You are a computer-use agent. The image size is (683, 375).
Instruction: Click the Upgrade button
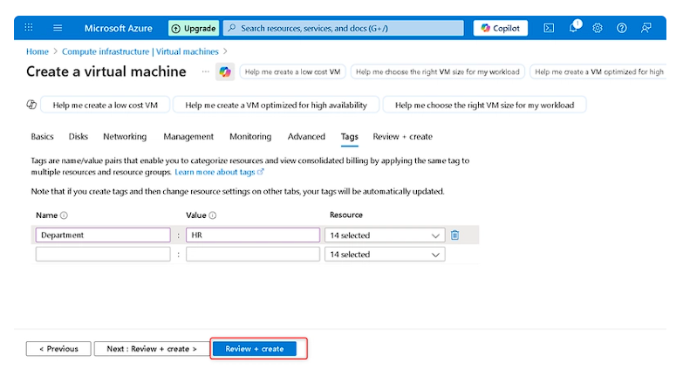pyautogui.click(x=194, y=28)
